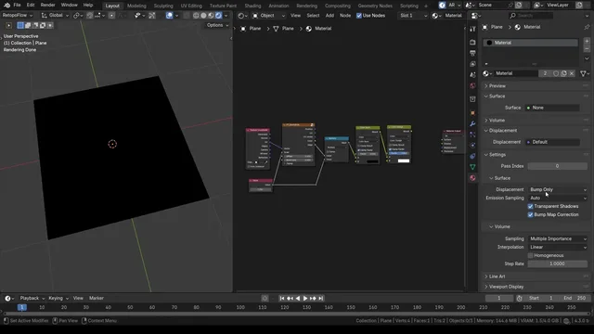This screenshot has width=594, height=334.
Task: Open the Render menu
Action: tap(47, 5)
